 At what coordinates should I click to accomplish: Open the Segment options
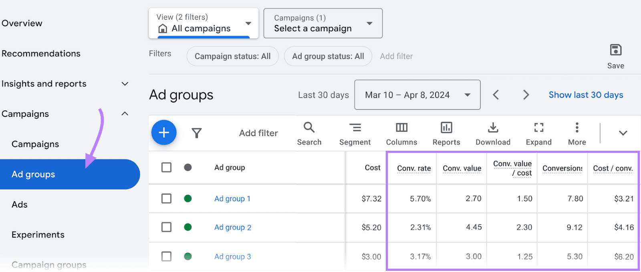[355, 134]
